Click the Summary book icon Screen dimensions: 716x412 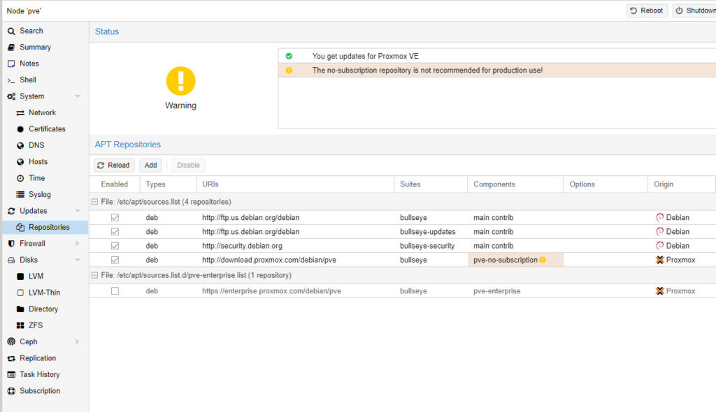click(x=11, y=47)
